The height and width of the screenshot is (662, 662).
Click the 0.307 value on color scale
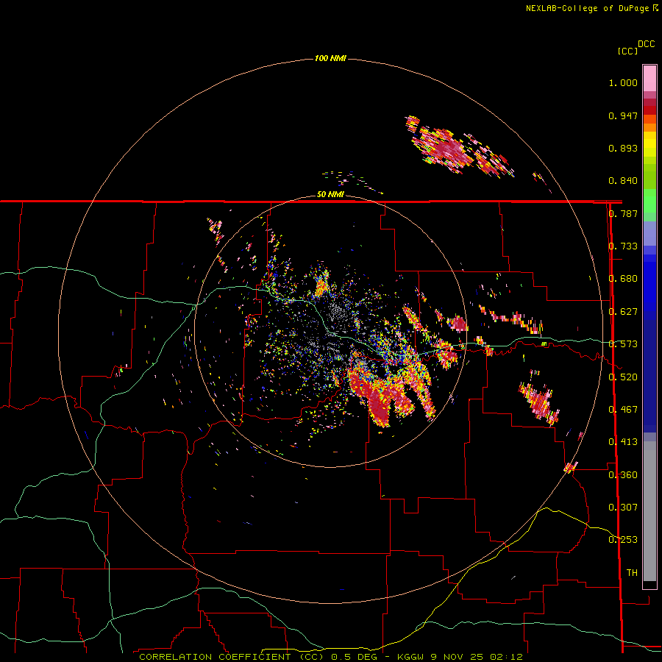pyautogui.click(x=623, y=508)
